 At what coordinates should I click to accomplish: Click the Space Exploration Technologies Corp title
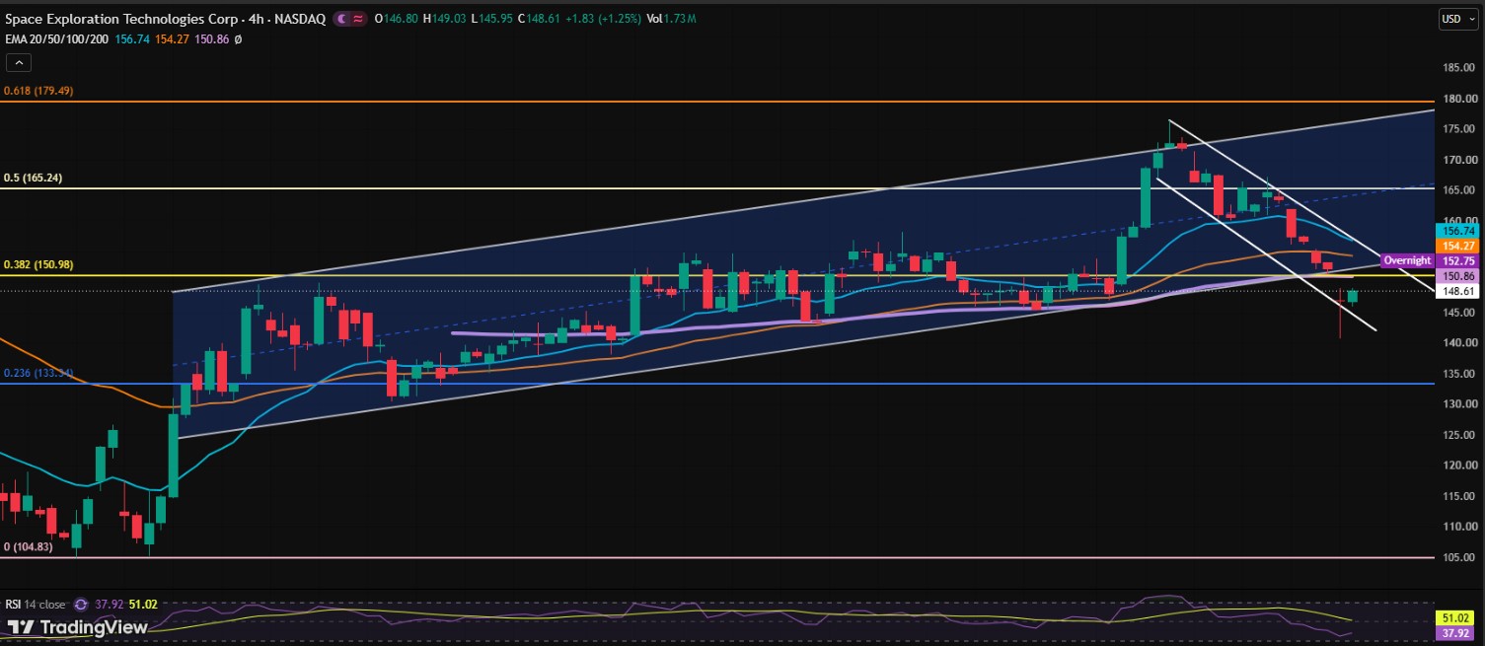122,19
